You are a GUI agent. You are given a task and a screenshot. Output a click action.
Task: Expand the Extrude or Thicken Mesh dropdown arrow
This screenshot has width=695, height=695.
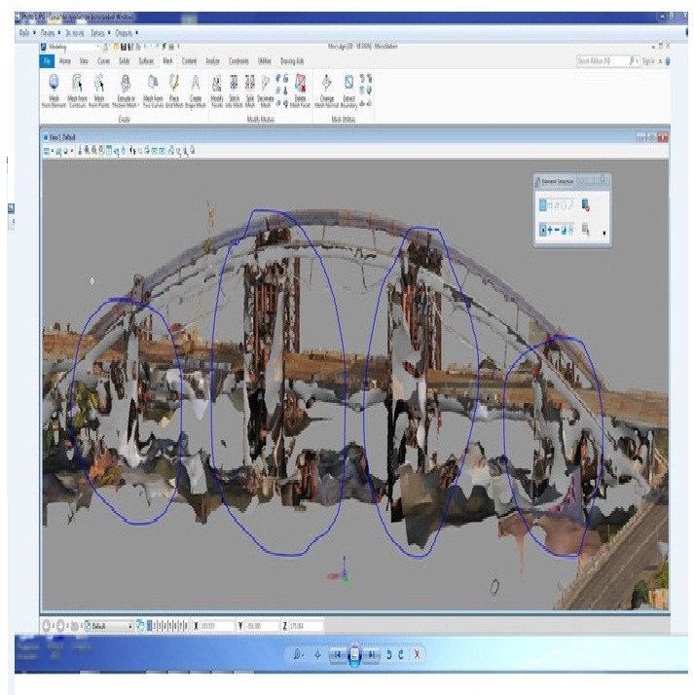[x=138, y=105]
